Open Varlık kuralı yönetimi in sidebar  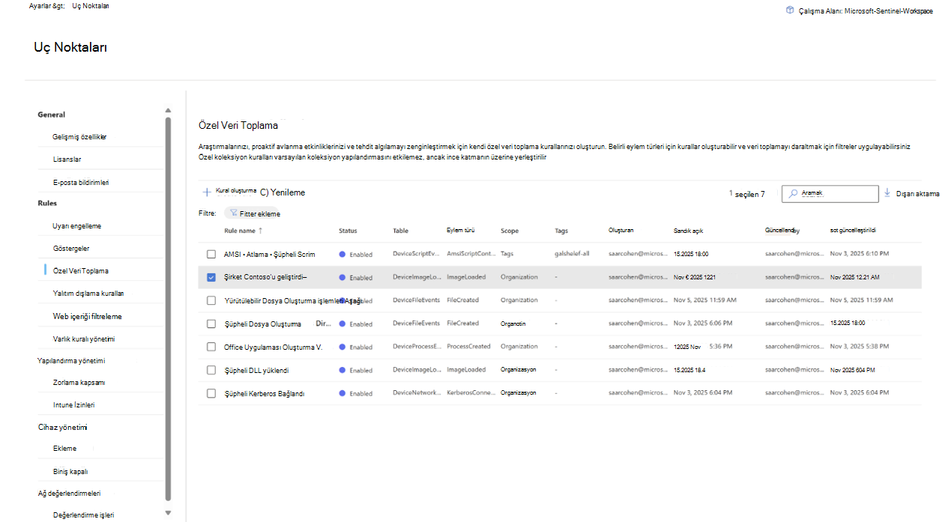point(83,339)
